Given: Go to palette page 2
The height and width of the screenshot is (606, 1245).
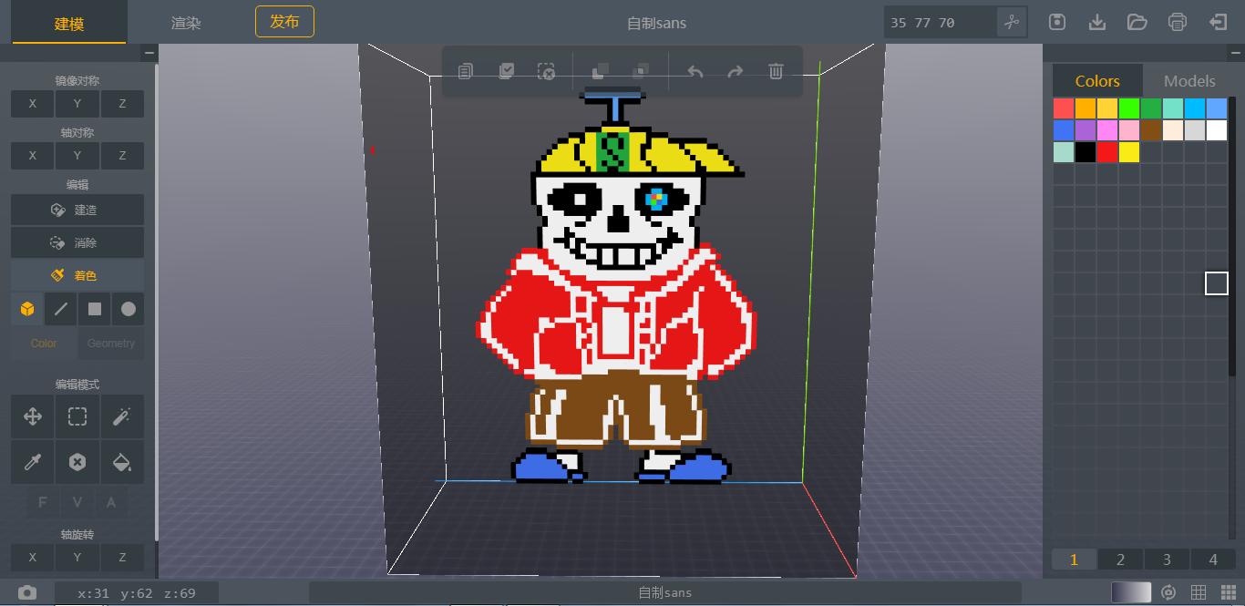Looking at the screenshot, I should (x=1121, y=560).
